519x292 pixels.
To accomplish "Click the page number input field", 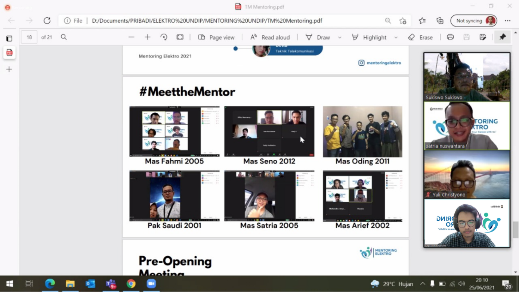I will (x=29, y=37).
